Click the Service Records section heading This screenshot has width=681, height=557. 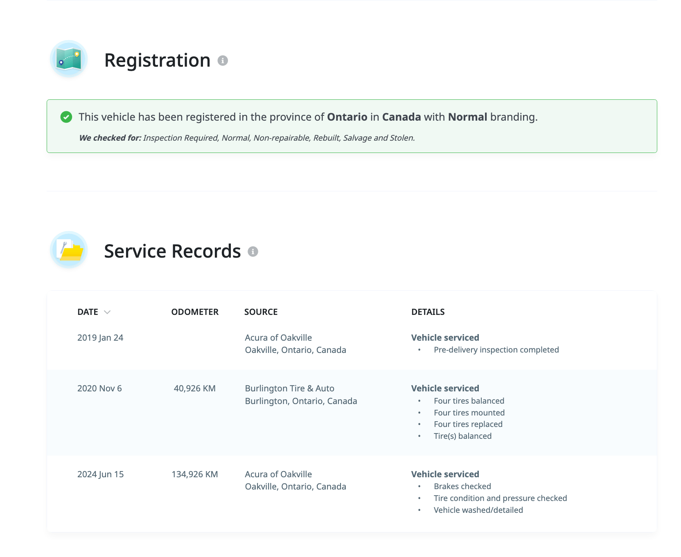pos(172,251)
